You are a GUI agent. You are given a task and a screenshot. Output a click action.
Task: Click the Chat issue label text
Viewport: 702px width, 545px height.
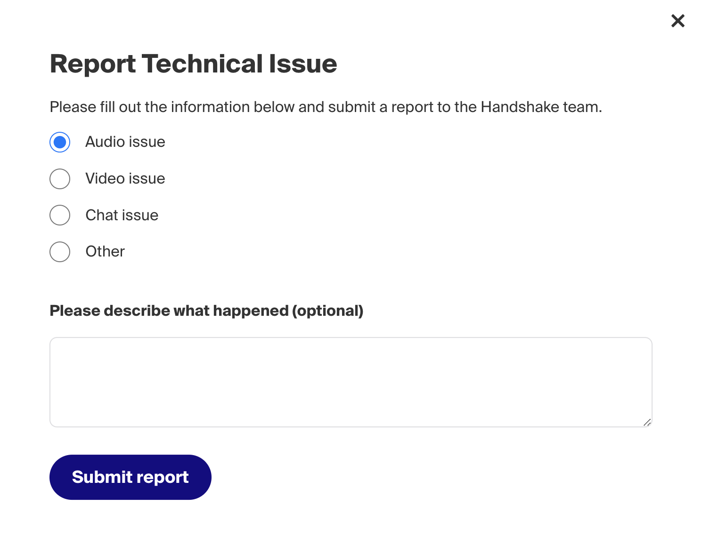tap(122, 215)
